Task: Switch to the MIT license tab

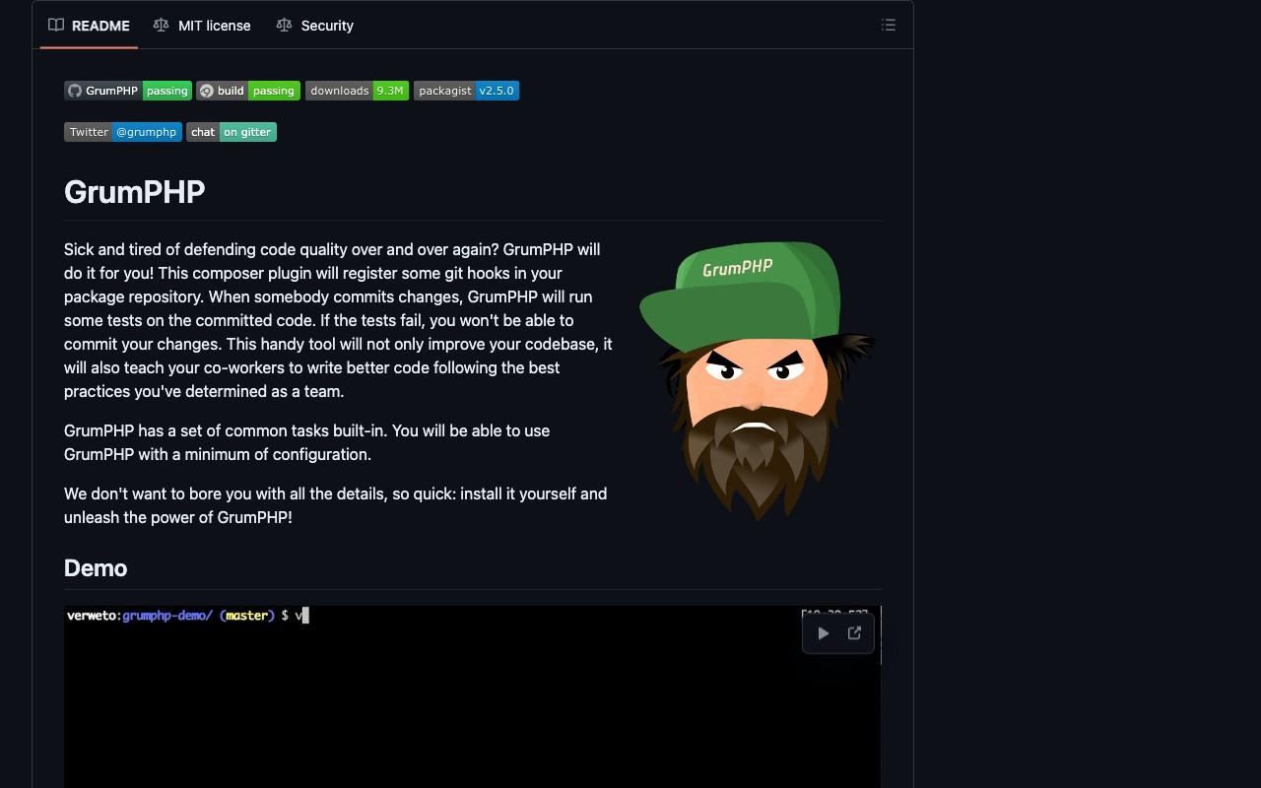Action: coord(202,26)
